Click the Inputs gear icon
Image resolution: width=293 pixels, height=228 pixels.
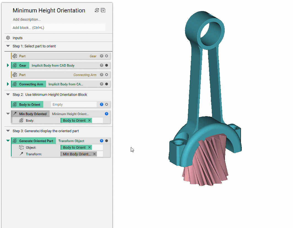tap(8, 38)
